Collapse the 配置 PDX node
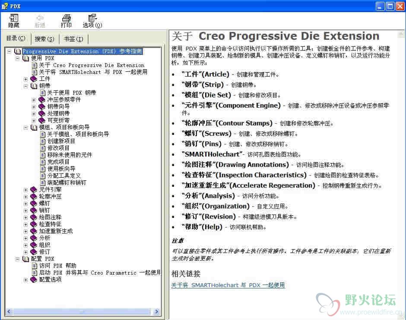Image resolution: width=406 pixels, height=320 pixels. [17, 259]
